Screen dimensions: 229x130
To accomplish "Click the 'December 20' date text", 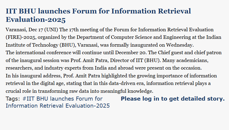I will (123, 52).
